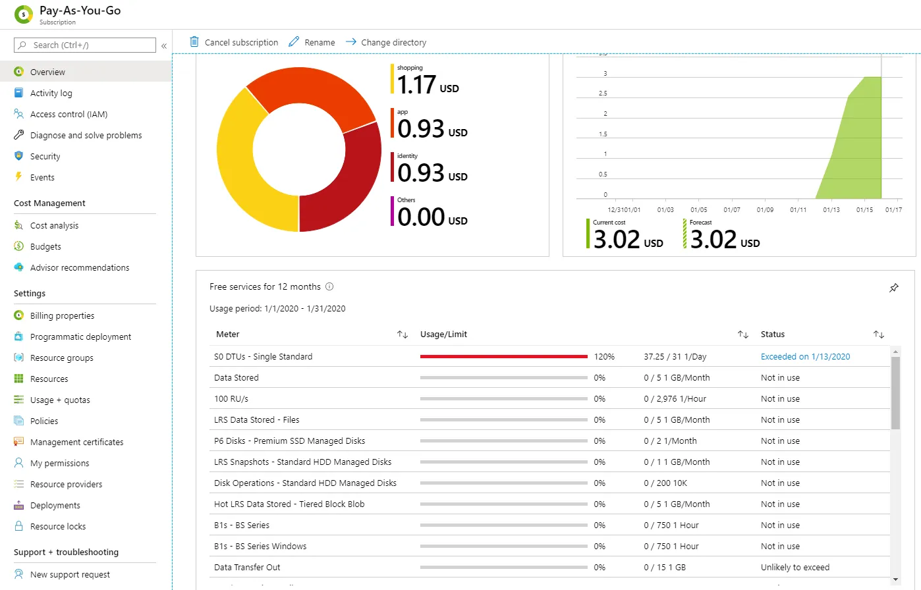Click the Access control (IAM) people icon
Image resolution: width=921 pixels, height=590 pixels.
click(x=18, y=114)
